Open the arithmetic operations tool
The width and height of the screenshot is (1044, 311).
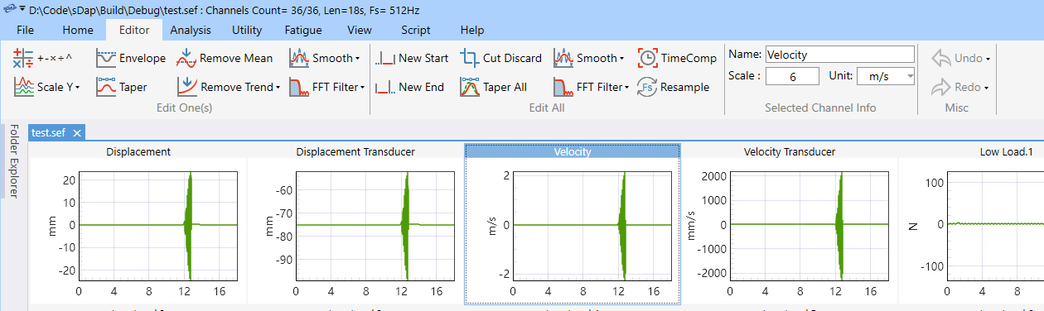tap(43, 58)
